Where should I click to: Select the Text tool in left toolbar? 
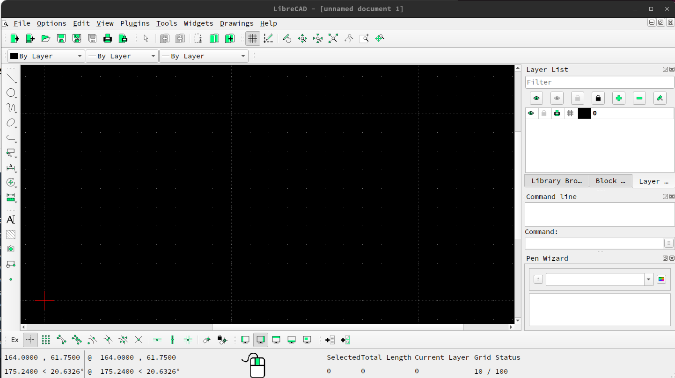(x=11, y=220)
